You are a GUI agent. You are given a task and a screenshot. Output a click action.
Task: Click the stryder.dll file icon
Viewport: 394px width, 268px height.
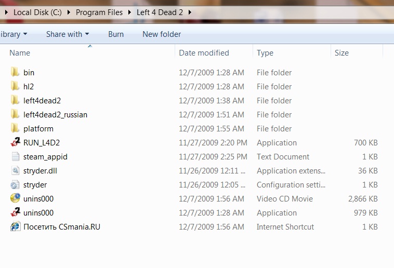[15, 170]
